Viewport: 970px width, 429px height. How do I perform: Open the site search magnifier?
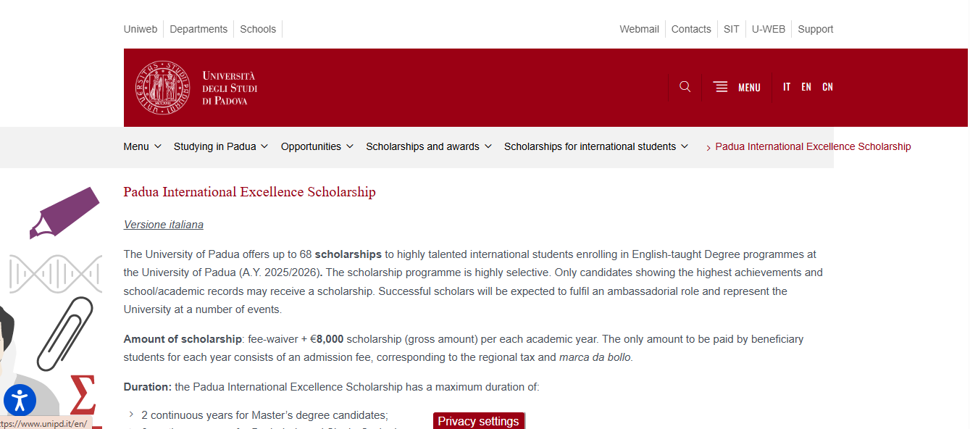(x=685, y=86)
